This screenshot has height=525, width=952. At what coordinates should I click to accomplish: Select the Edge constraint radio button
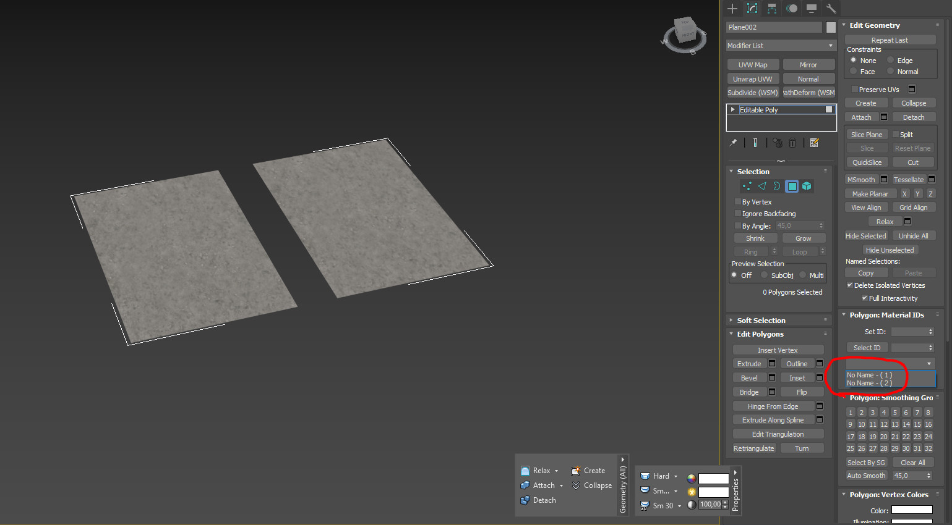891,61
